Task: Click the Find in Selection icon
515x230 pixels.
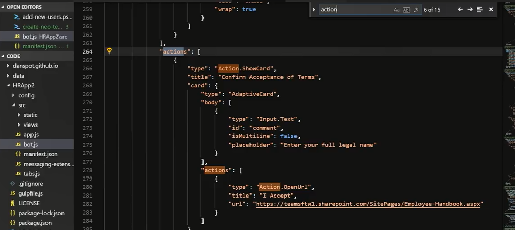Action: 480,10
